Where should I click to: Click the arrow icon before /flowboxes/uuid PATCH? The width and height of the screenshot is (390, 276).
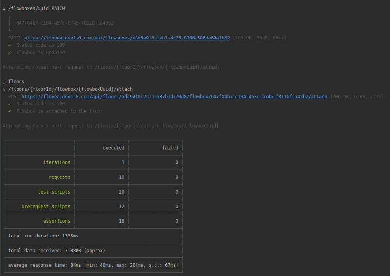tap(4, 9)
